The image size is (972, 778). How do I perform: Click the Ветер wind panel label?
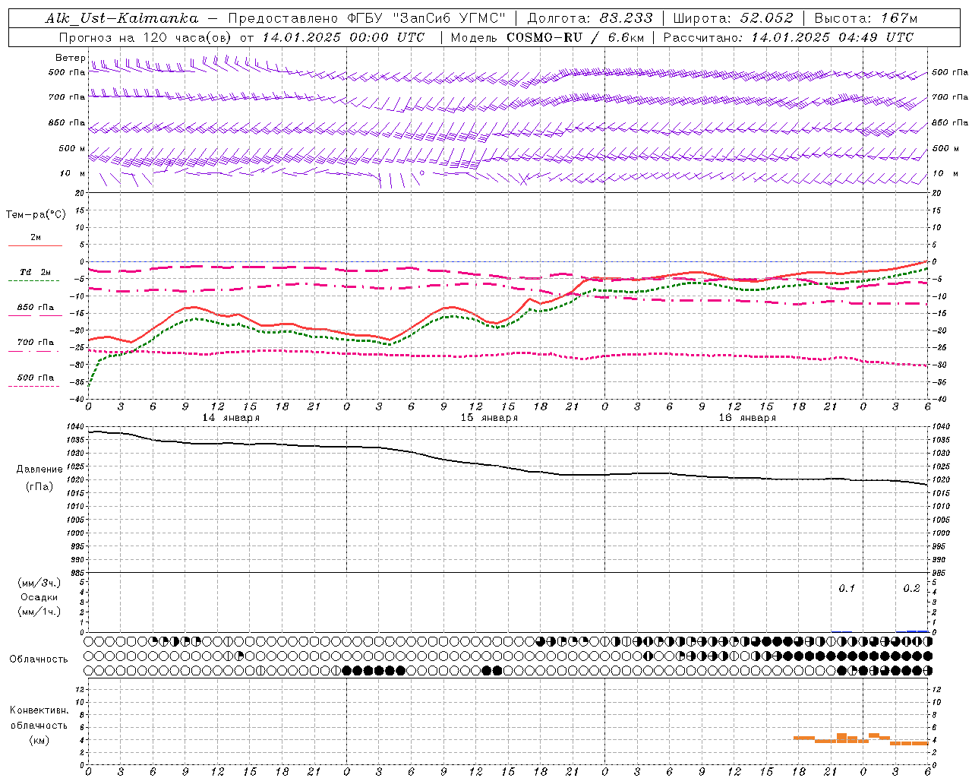tap(70, 58)
